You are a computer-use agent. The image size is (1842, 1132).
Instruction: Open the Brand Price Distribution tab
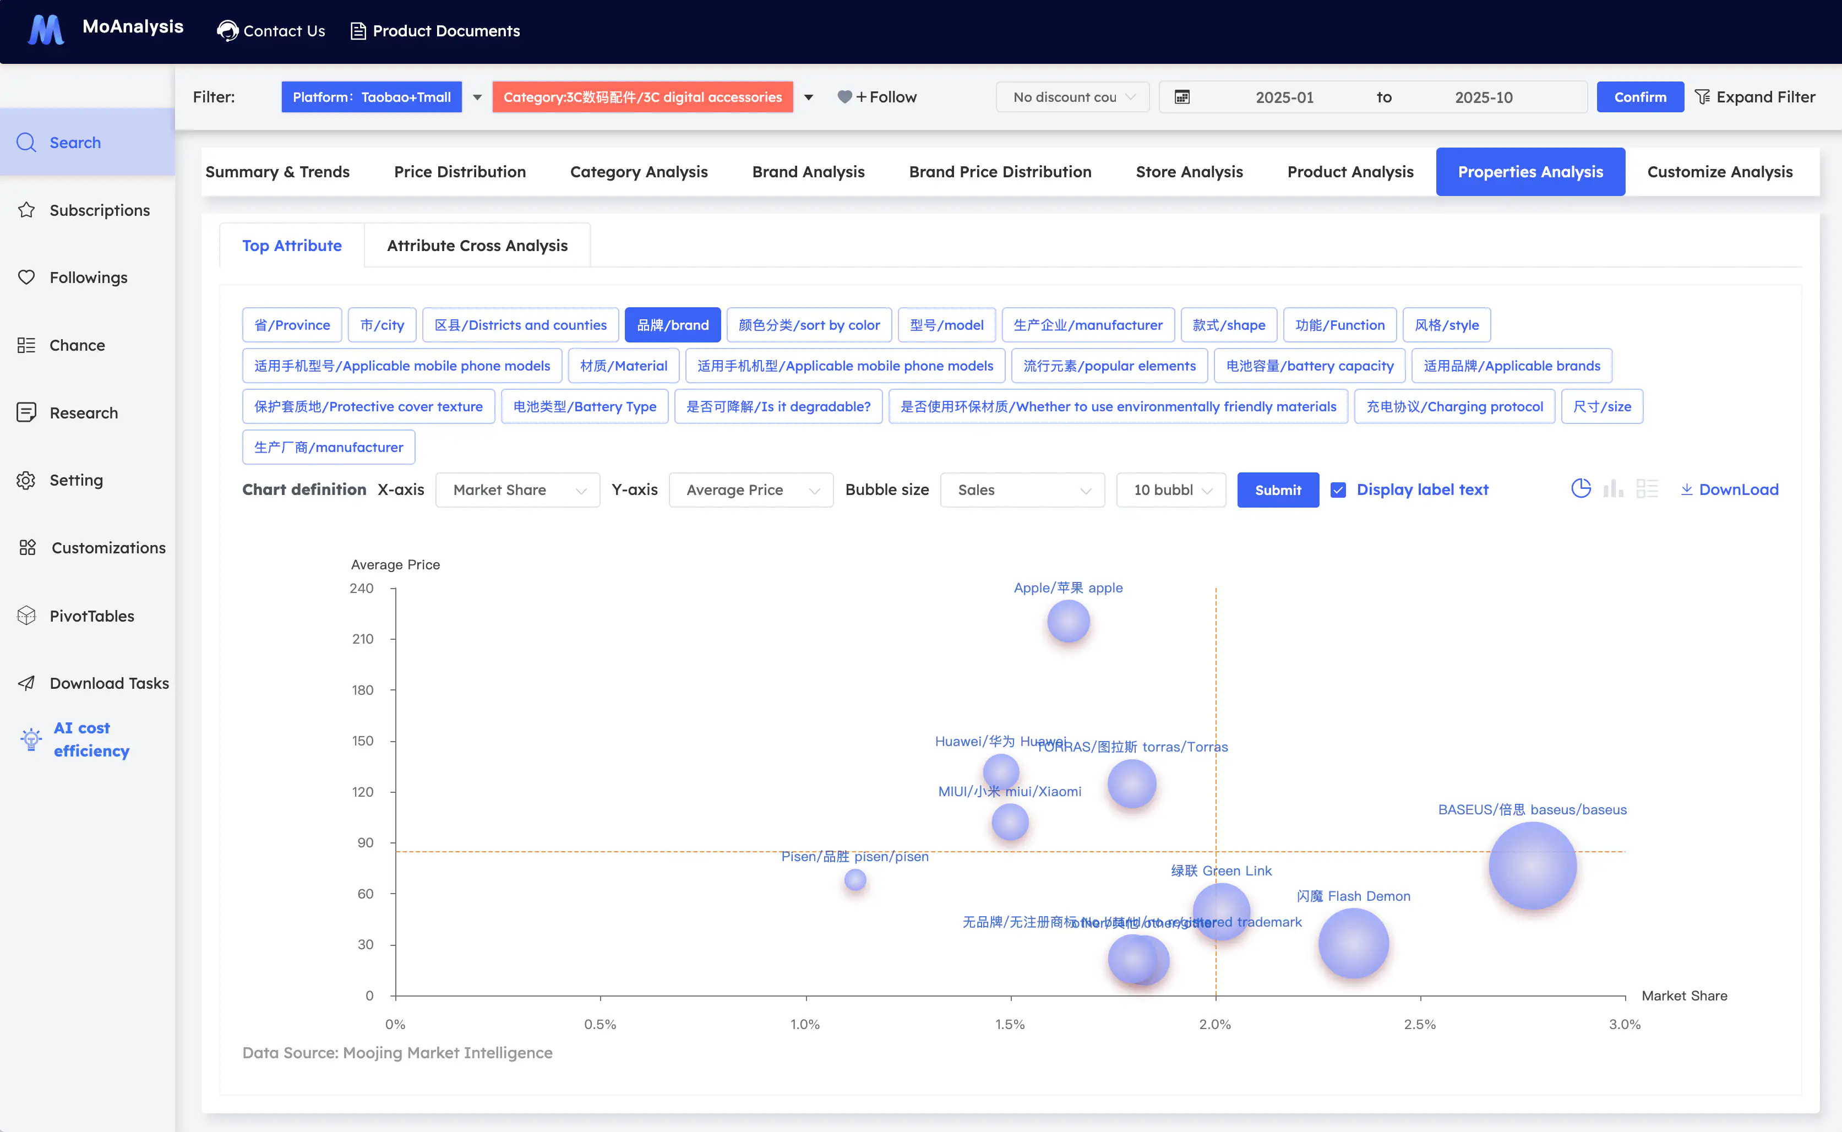[1000, 171]
